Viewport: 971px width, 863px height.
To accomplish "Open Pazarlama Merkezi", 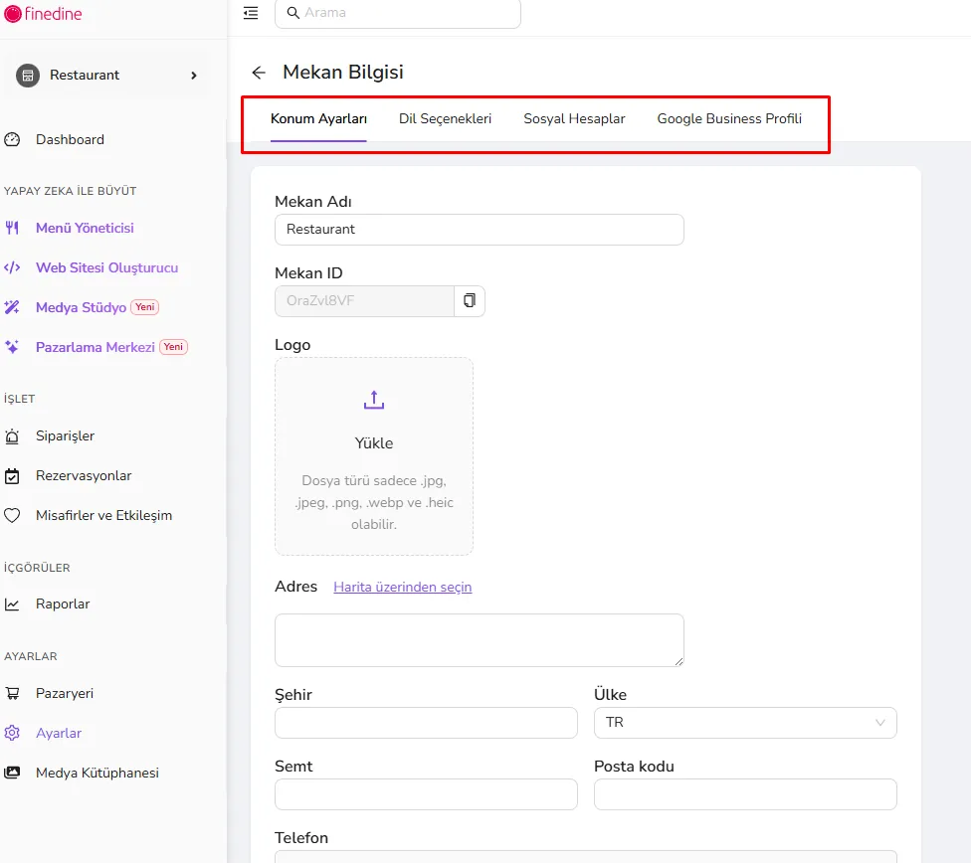I will (96, 347).
